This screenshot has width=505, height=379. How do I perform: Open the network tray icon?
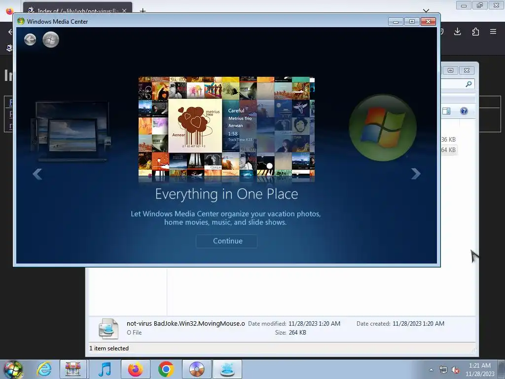pos(443,370)
